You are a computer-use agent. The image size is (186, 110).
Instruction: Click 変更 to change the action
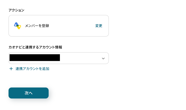[99, 26]
